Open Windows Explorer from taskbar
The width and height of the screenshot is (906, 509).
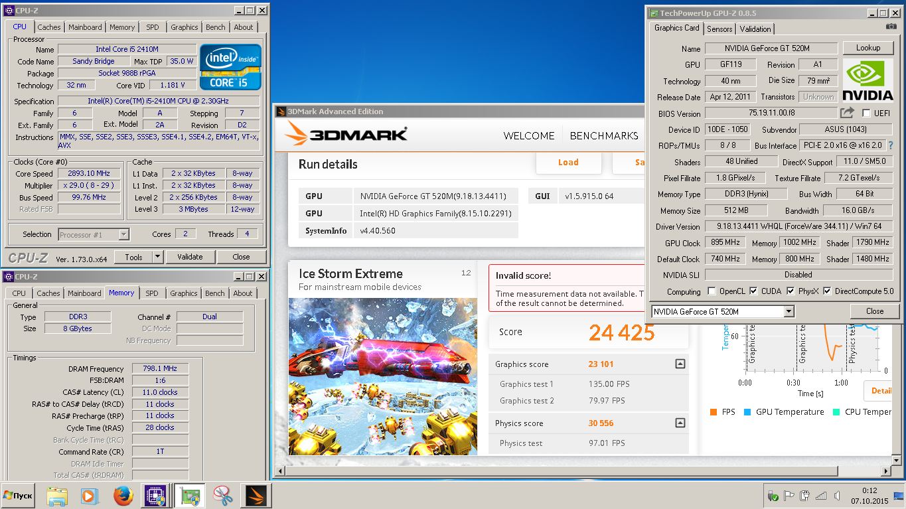[58, 496]
